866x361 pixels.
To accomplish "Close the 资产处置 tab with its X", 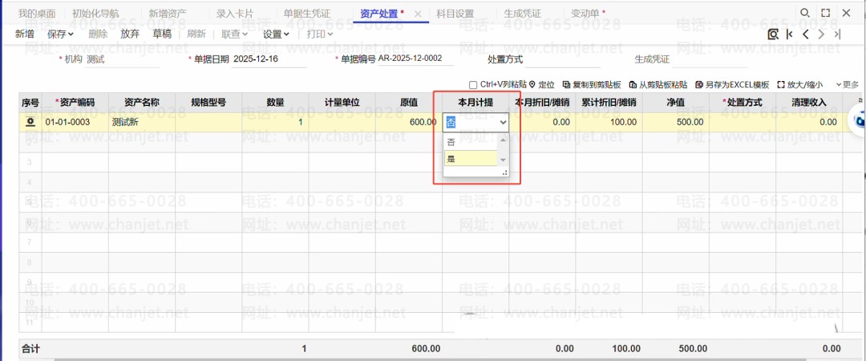I will point(418,14).
